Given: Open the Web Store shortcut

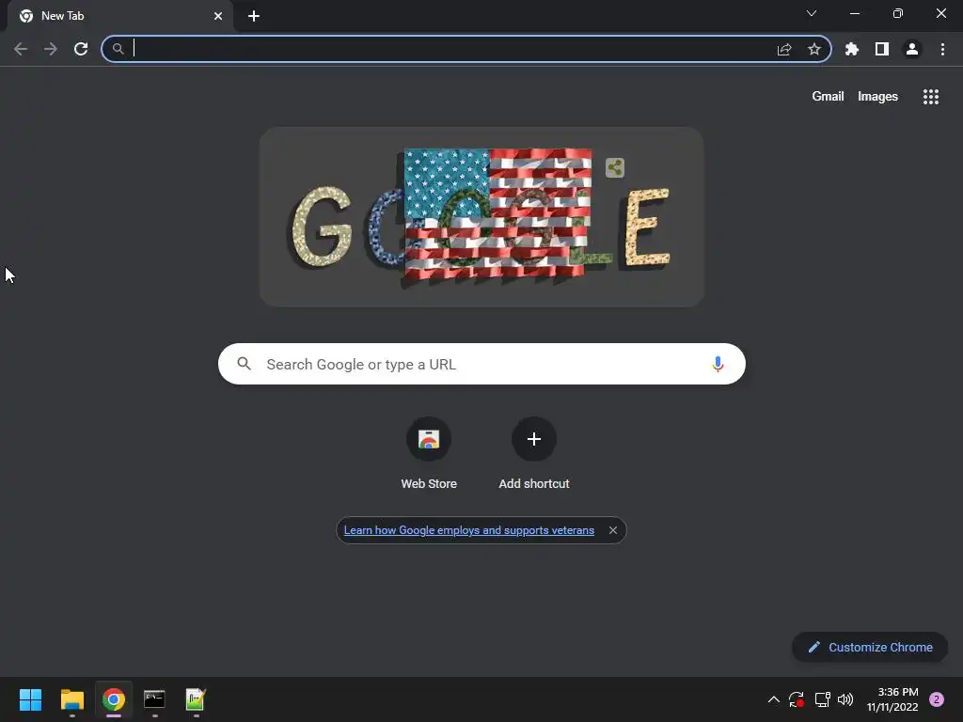Looking at the screenshot, I should 429,454.
